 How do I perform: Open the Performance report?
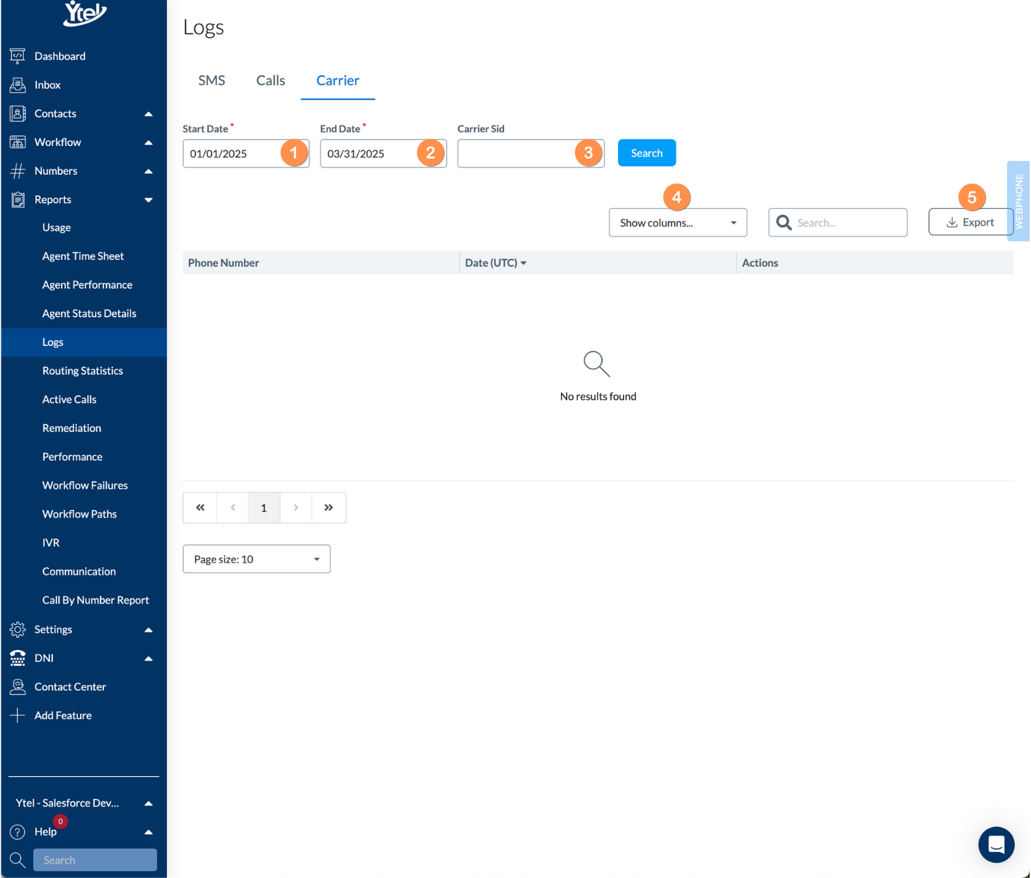(72, 457)
